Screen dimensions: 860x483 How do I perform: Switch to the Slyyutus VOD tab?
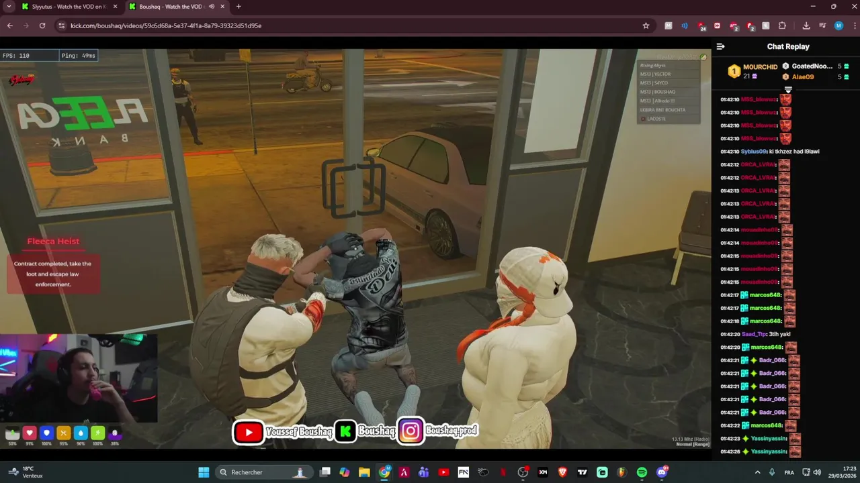[68, 7]
